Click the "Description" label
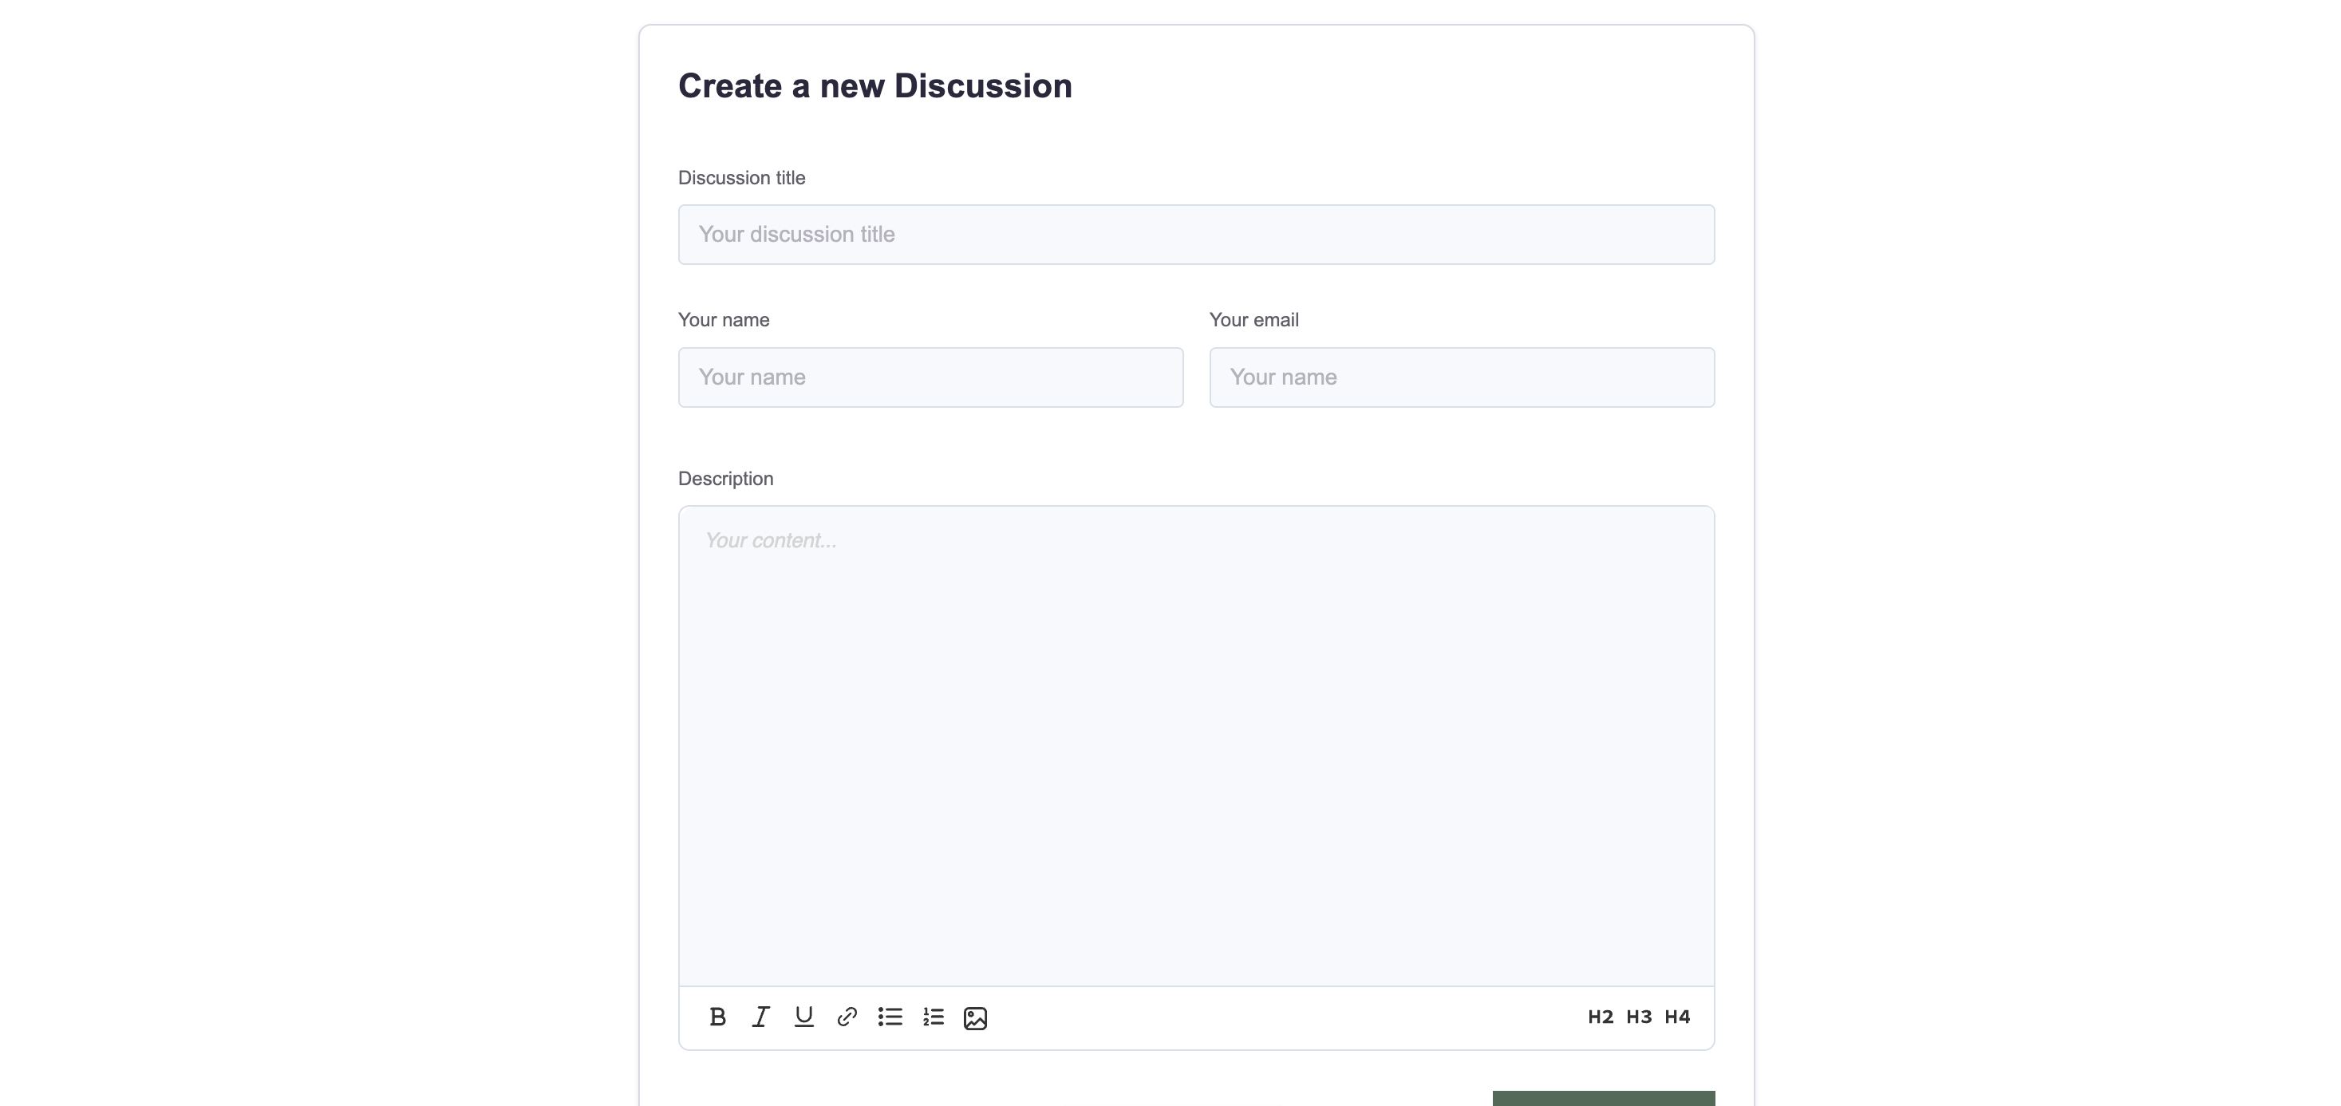The image size is (2341, 1106). click(725, 479)
